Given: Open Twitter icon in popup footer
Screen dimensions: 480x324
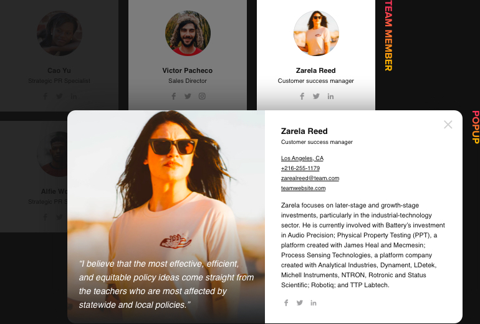Looking at the screenshot, I should tap(300, 303).
